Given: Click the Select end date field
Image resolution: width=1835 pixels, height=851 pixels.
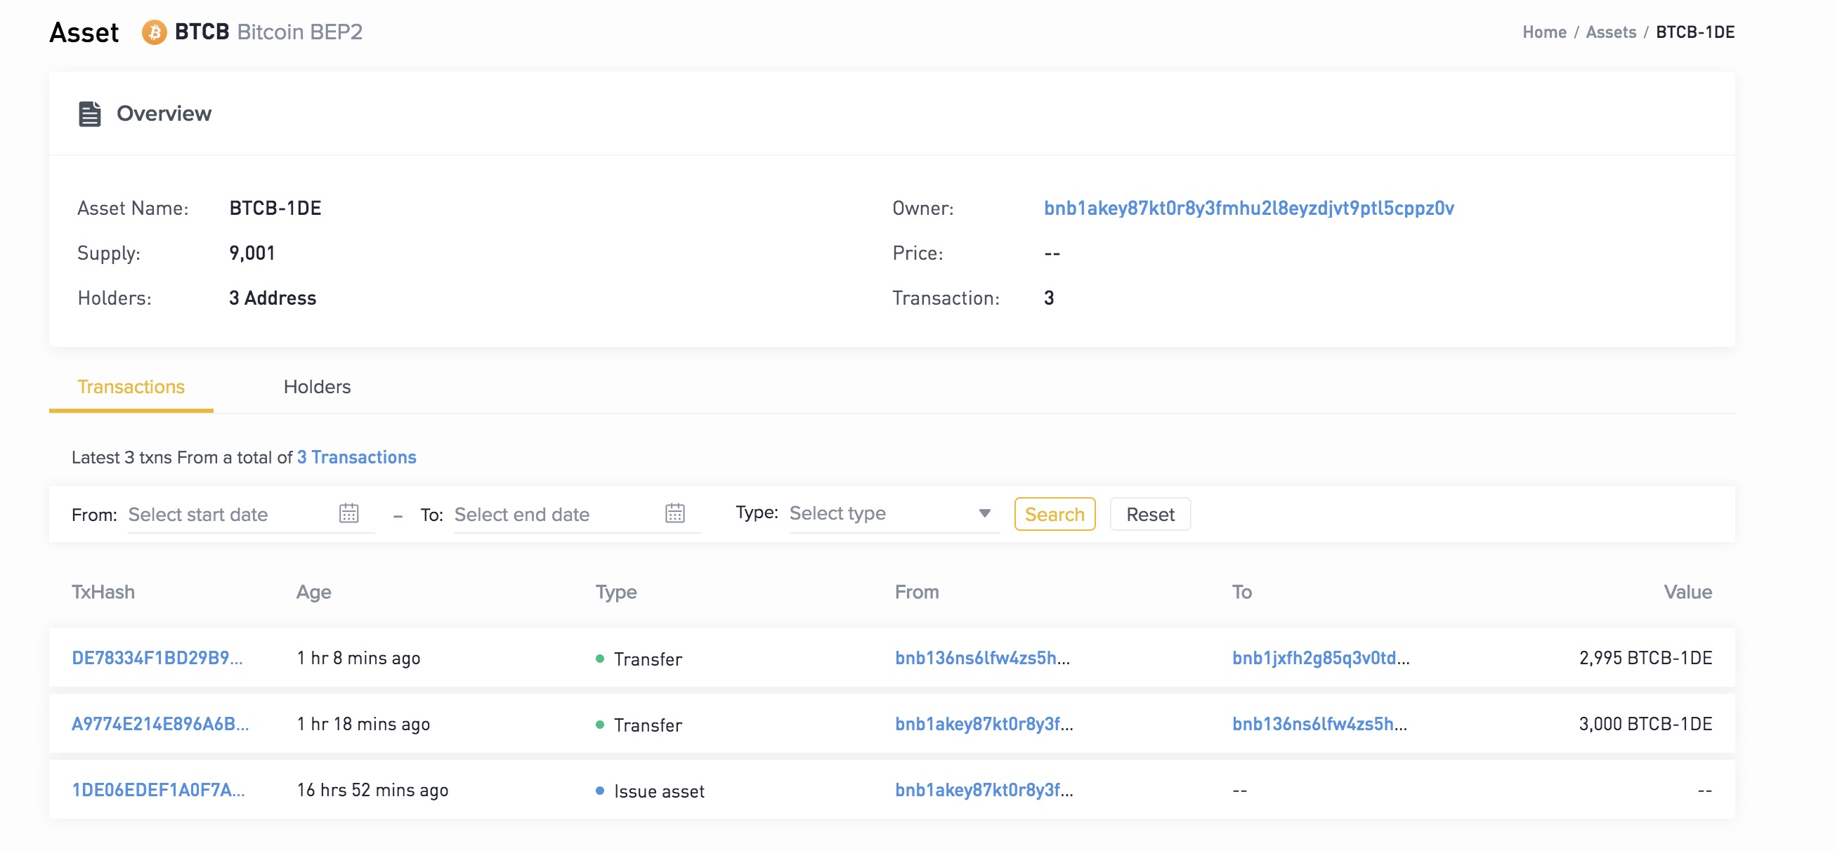Looking at the screenshot, I should tap(577, 514).
